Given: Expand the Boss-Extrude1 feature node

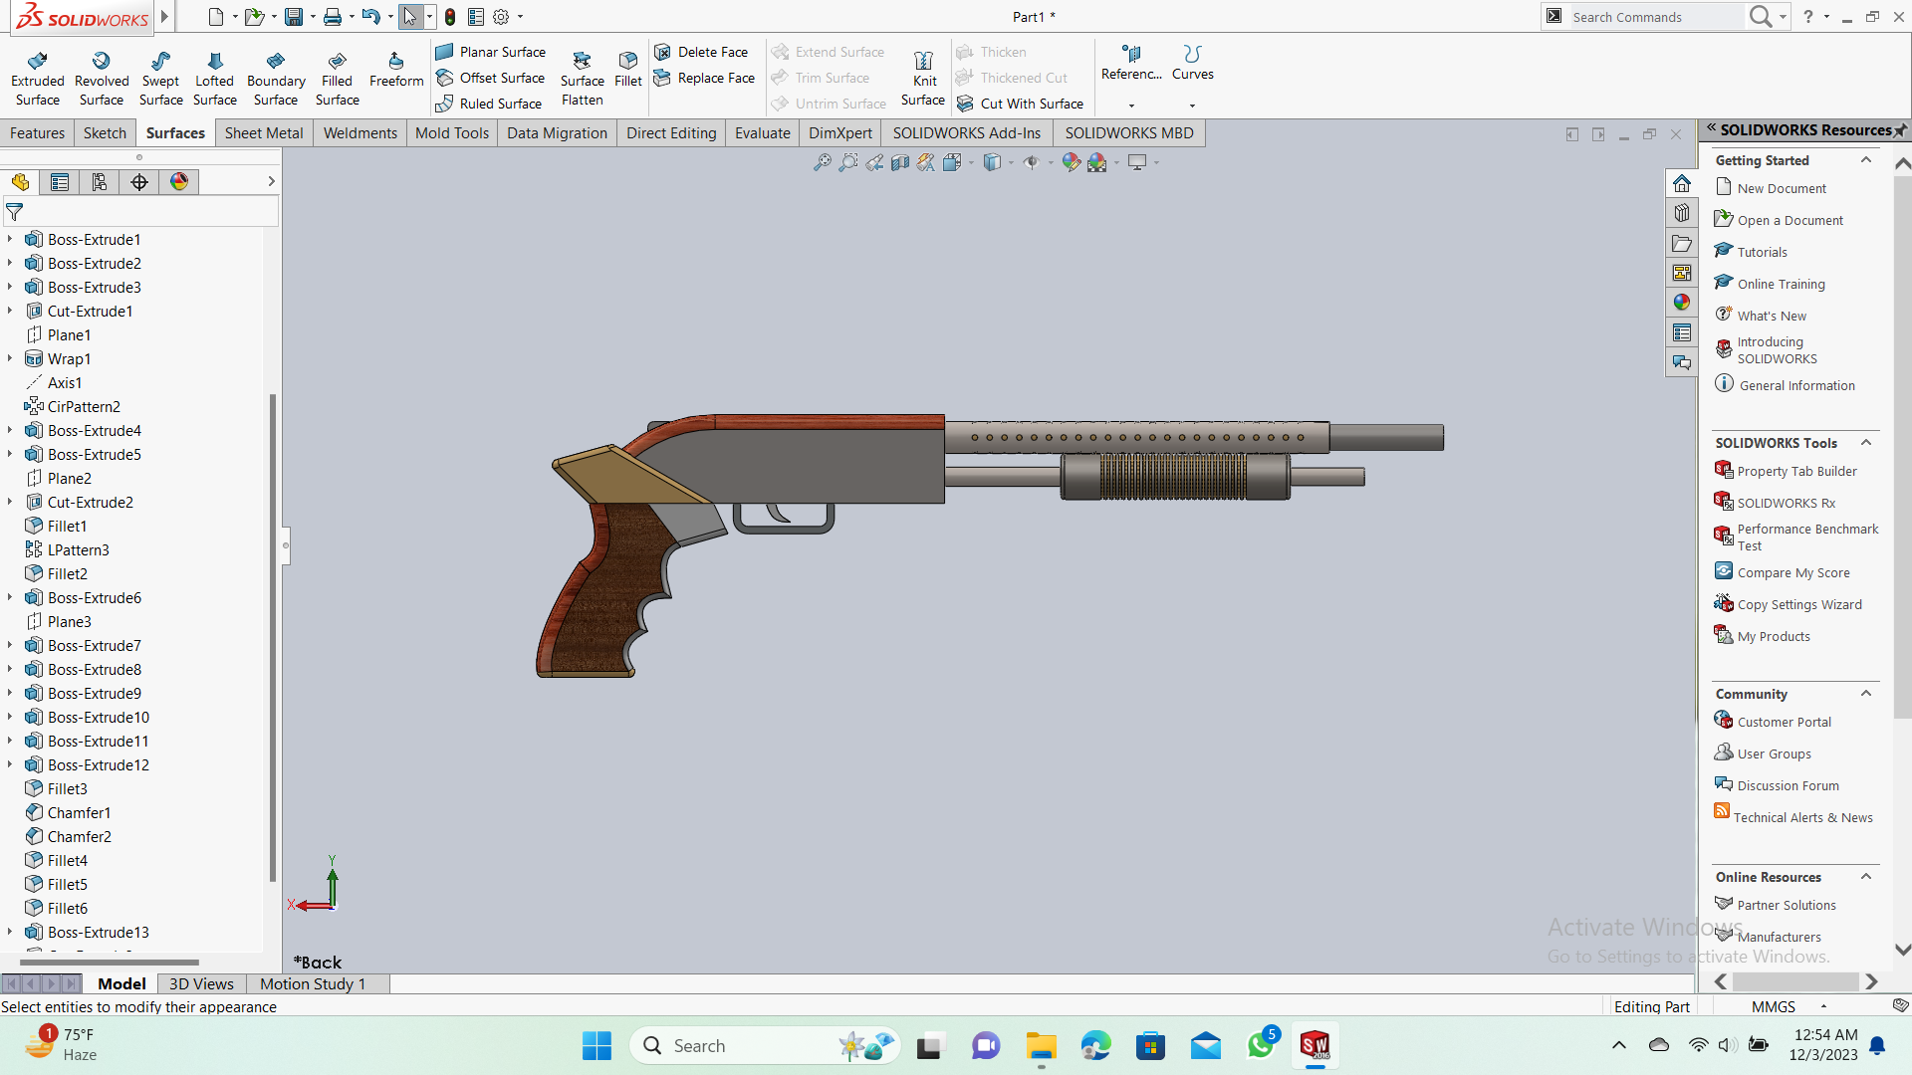Looking at the screenshot, I should click(x=10, y=239).
